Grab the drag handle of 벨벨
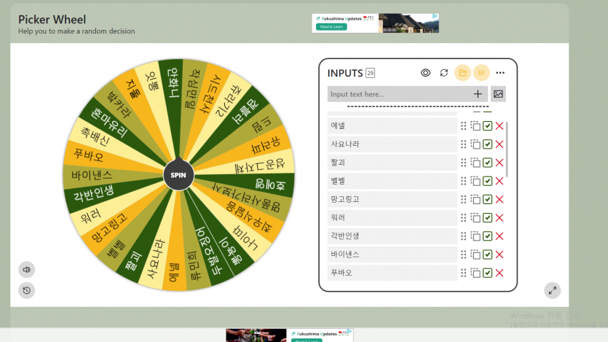This screenshot has width=608, height=342. click(463, 181)
